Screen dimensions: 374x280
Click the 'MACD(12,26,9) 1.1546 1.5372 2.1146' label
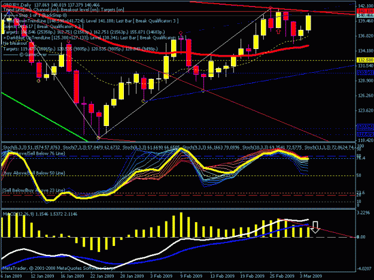[40, 214]
